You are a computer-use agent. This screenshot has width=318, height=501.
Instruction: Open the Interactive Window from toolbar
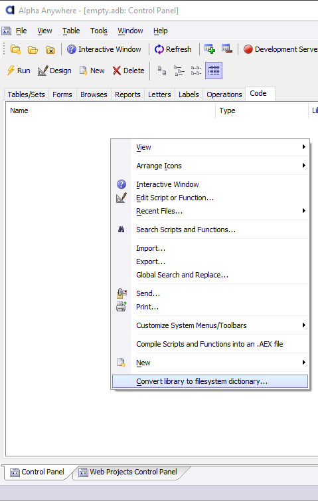[x=104, y=49]
